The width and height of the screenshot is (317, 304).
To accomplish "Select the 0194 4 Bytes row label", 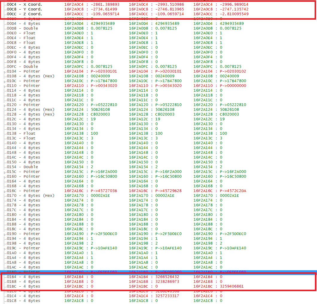I will point(23,239).
